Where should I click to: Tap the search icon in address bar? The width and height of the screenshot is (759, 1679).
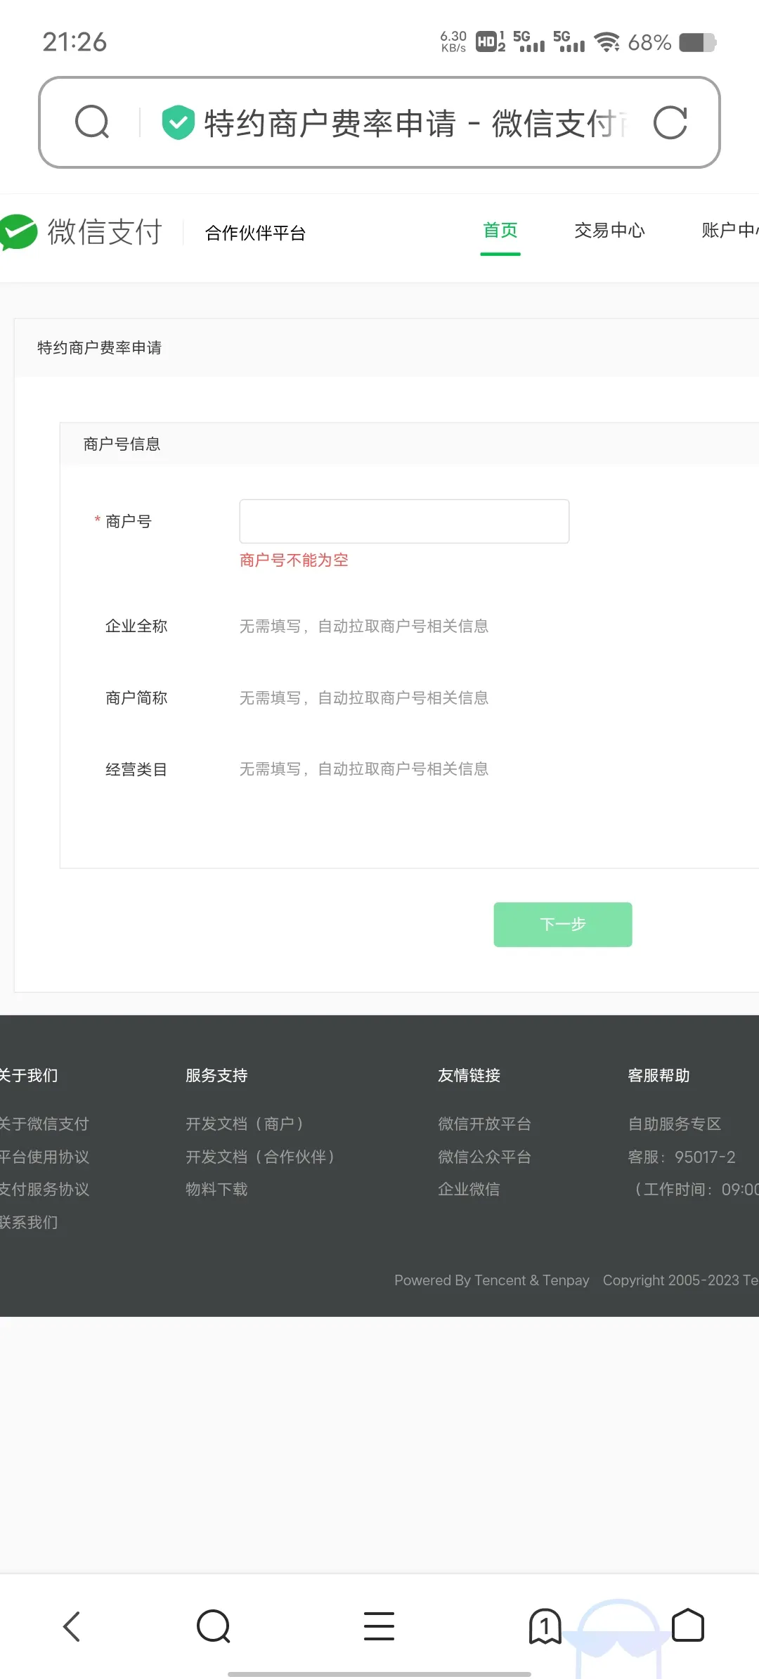pos(92,122)
